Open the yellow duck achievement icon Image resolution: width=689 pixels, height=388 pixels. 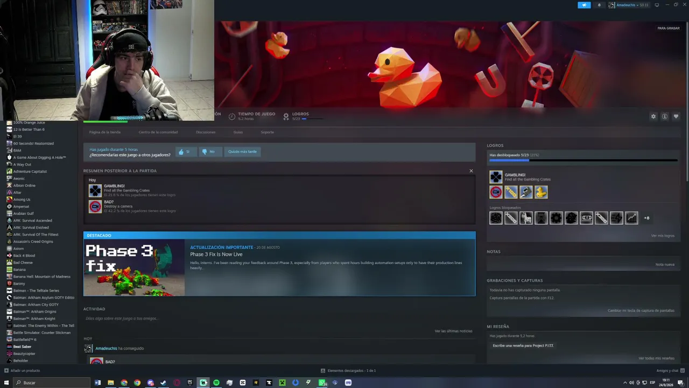541,192
